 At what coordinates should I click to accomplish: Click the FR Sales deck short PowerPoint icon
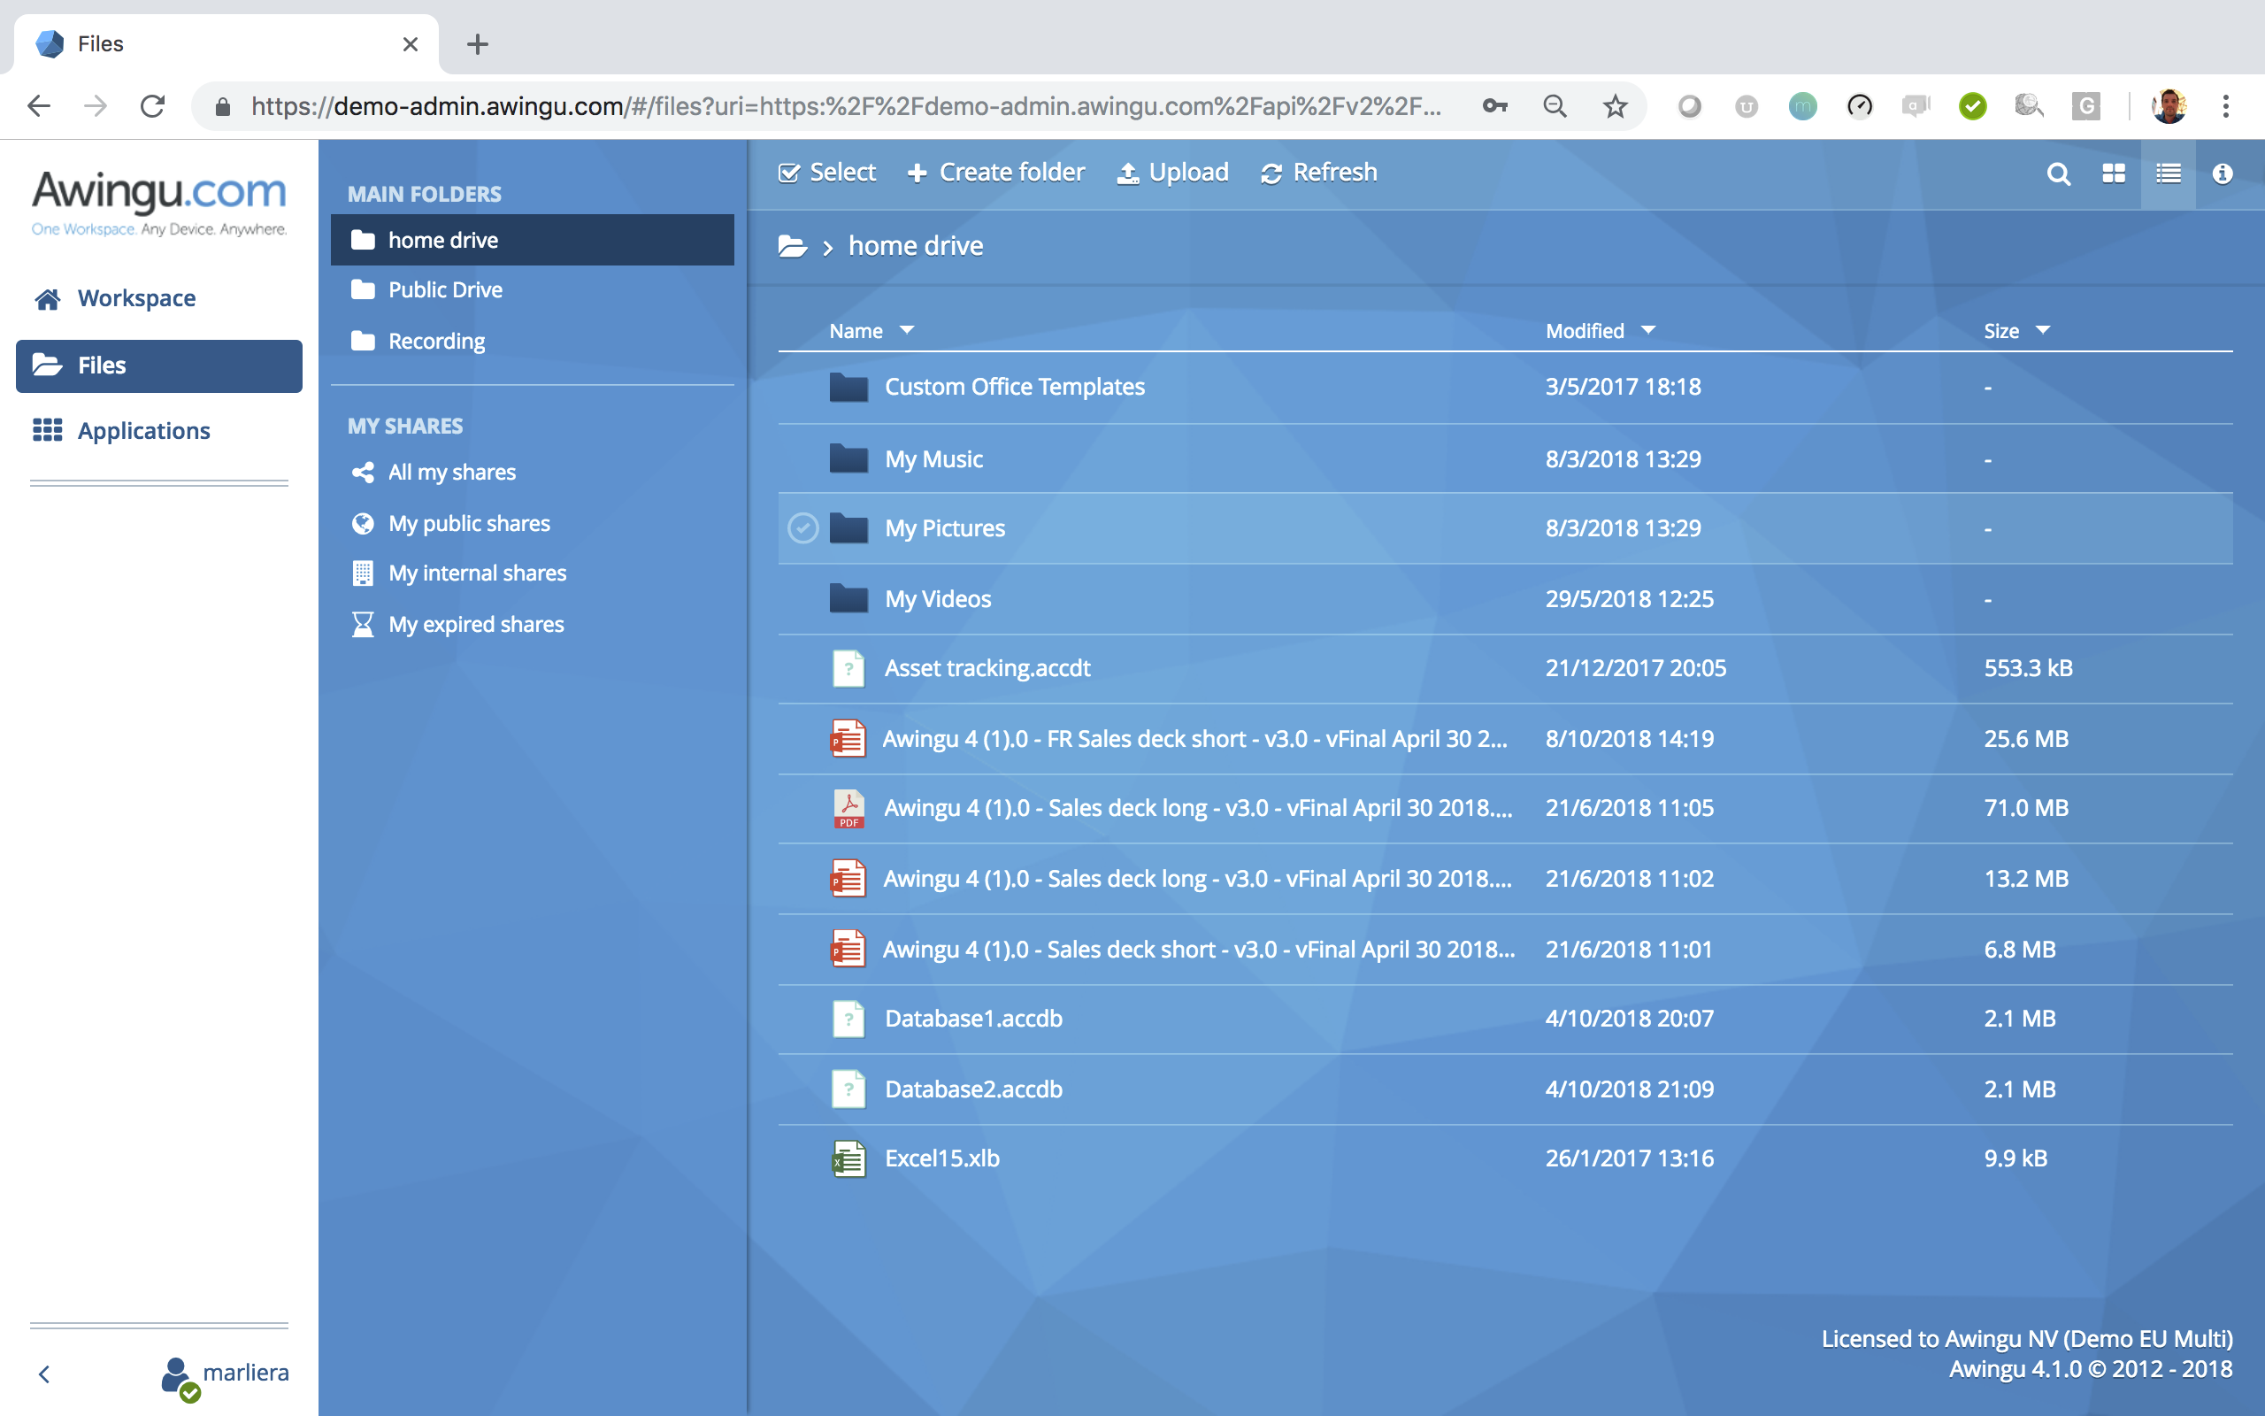(848, 739)
